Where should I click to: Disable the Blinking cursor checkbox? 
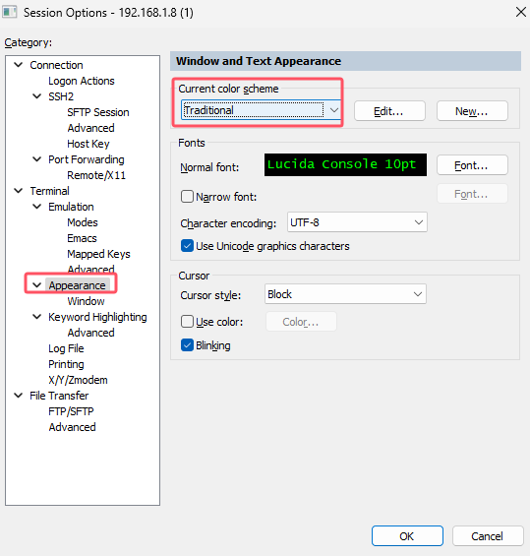click(x=187, y=345)
